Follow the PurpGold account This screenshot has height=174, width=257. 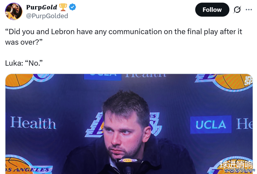[212, 10]
